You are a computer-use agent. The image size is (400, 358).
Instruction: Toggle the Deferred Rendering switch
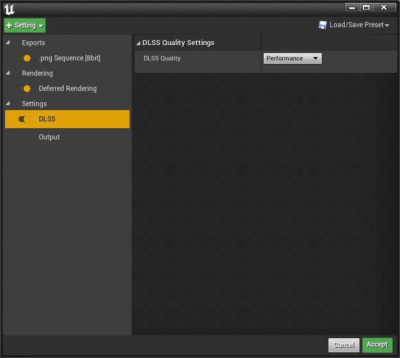coord(24,89)
